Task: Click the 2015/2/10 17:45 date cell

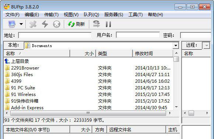Action: point(152,95)
